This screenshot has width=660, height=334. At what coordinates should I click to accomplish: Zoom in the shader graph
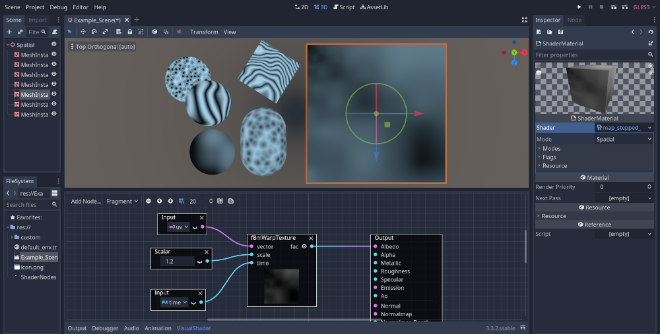[x=170, y=201]
